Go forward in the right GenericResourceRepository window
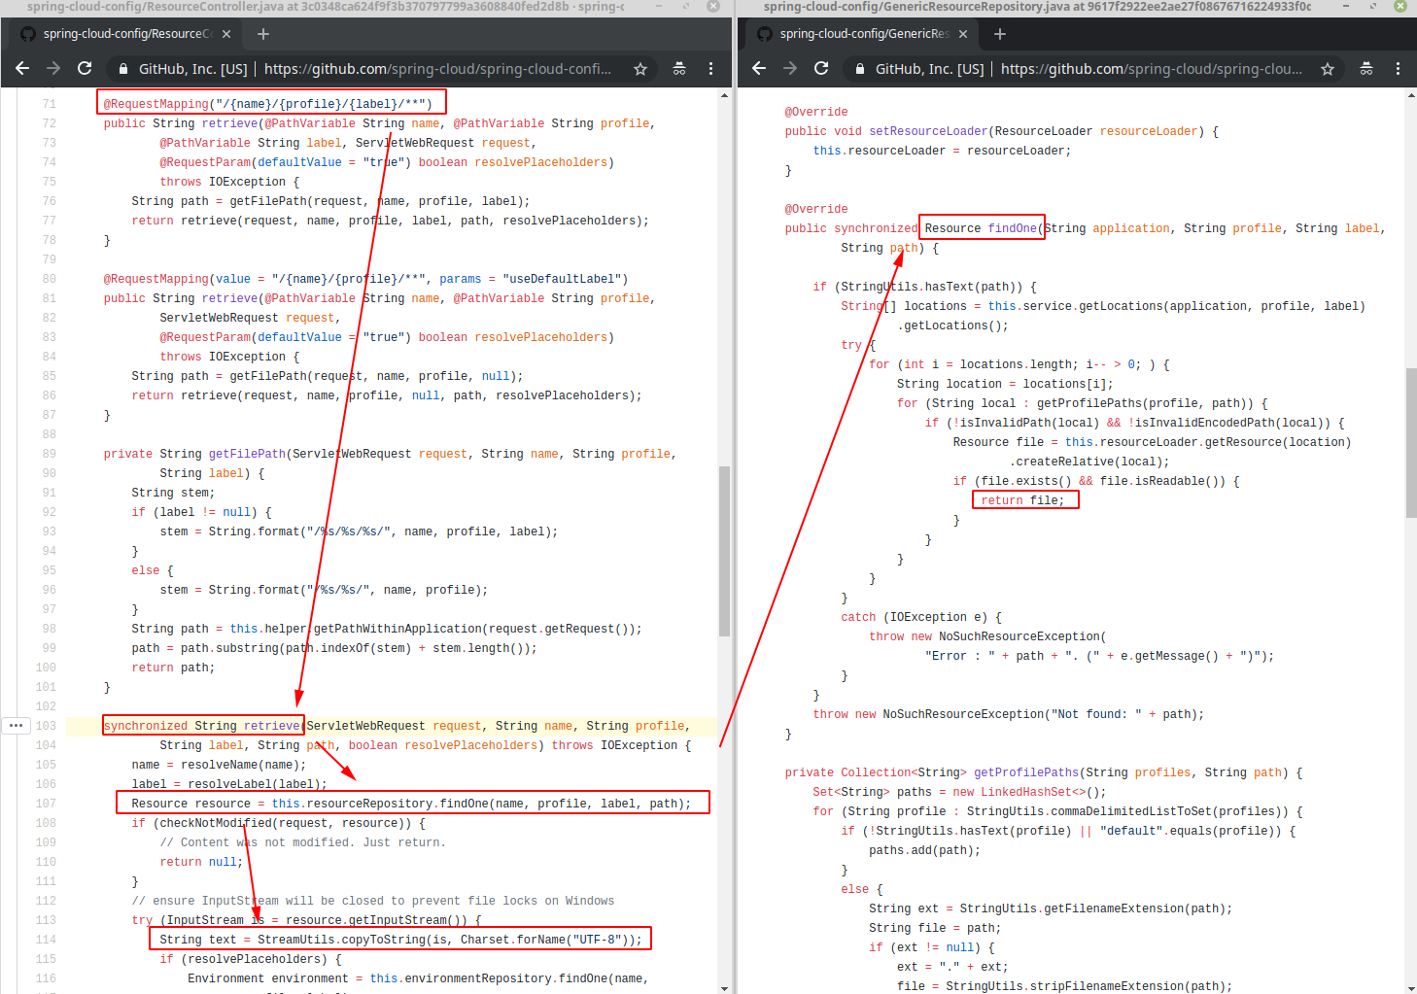This screenshot has height=994, width=1417. click(x=790, y=68)
